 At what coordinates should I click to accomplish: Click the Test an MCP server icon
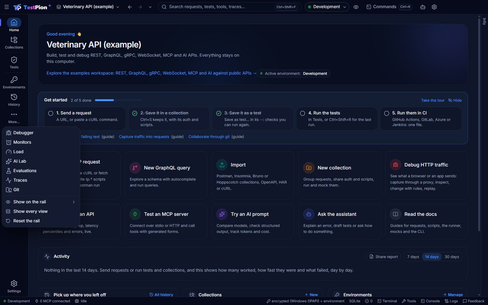click(x=135, y=214)
